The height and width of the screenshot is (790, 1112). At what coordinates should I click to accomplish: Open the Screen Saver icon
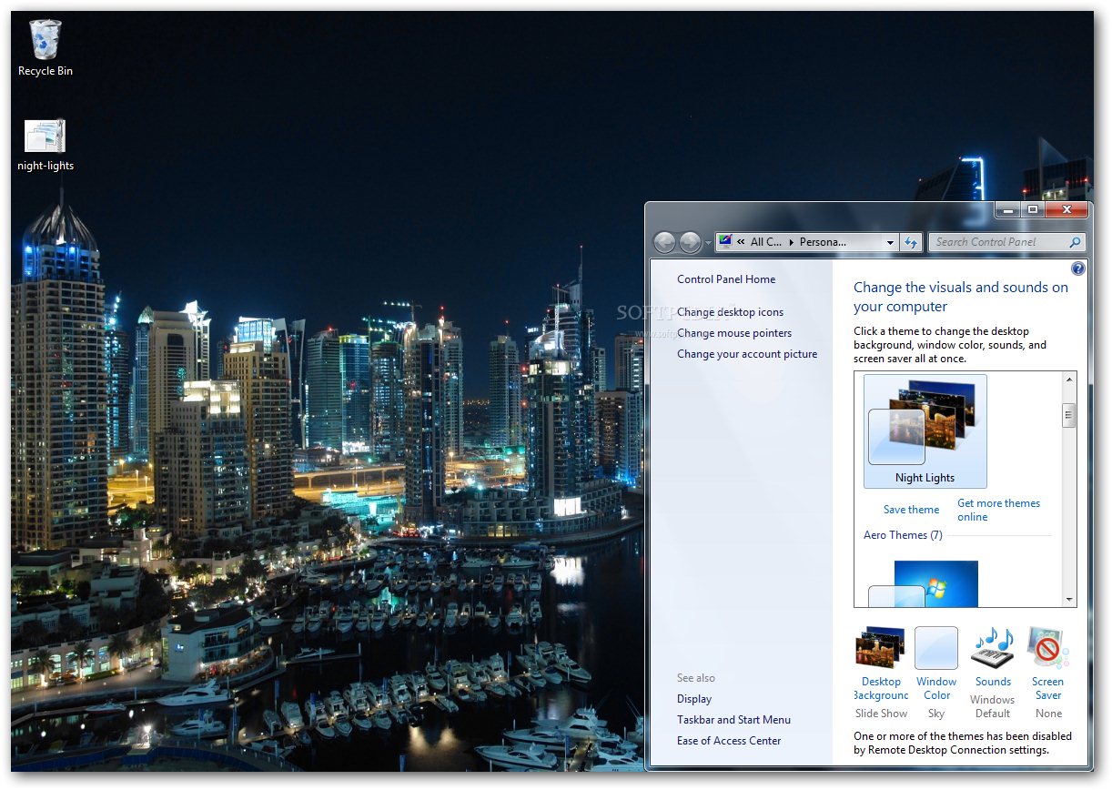point(1048,648)
